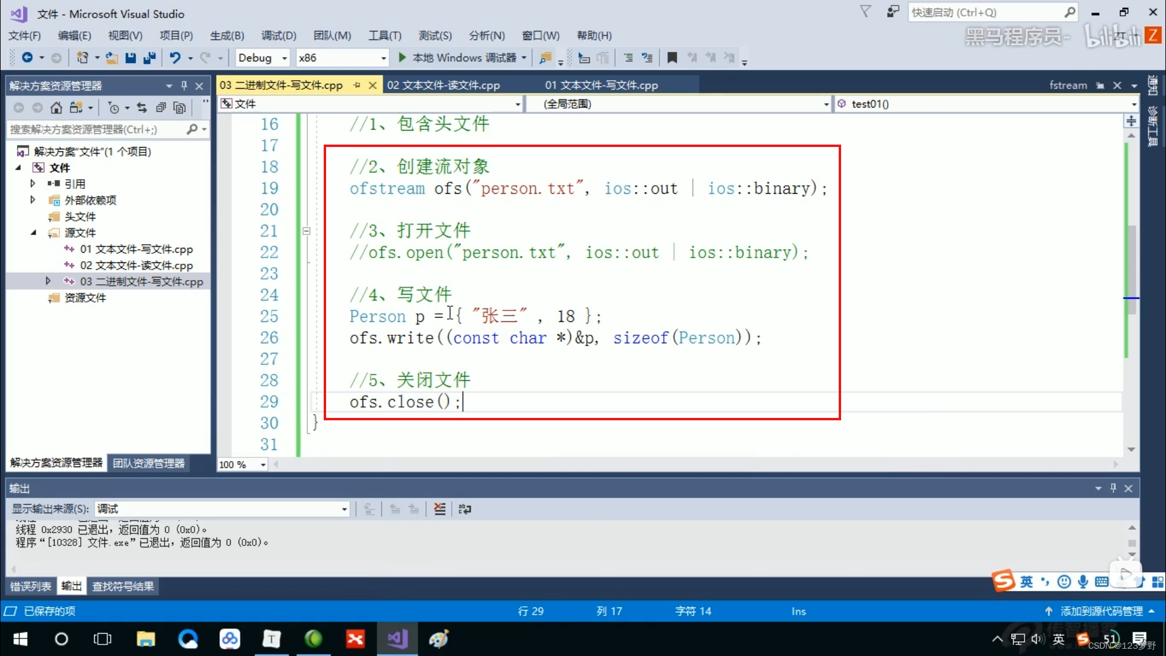
Task: Click the new project toolbar icon
Action: pyautogui.click(x=83, y=58)
